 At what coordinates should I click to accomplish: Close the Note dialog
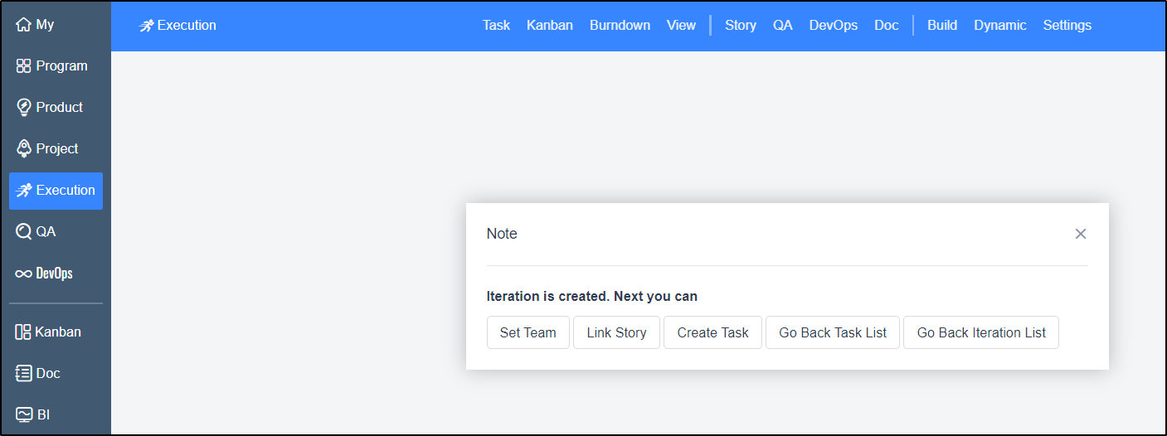1081,234
